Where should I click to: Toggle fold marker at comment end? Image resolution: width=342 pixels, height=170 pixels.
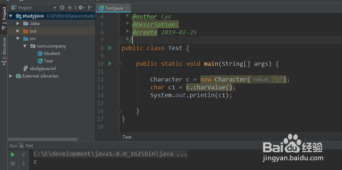119,40
